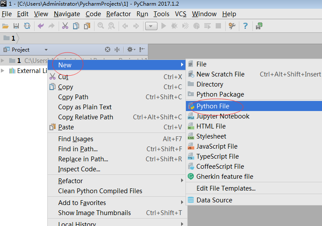Viewport: 322px width, 226px height.
Task: Select Clean Python Compiled Files
Action: pyautogui.click(x=117, y=191)
